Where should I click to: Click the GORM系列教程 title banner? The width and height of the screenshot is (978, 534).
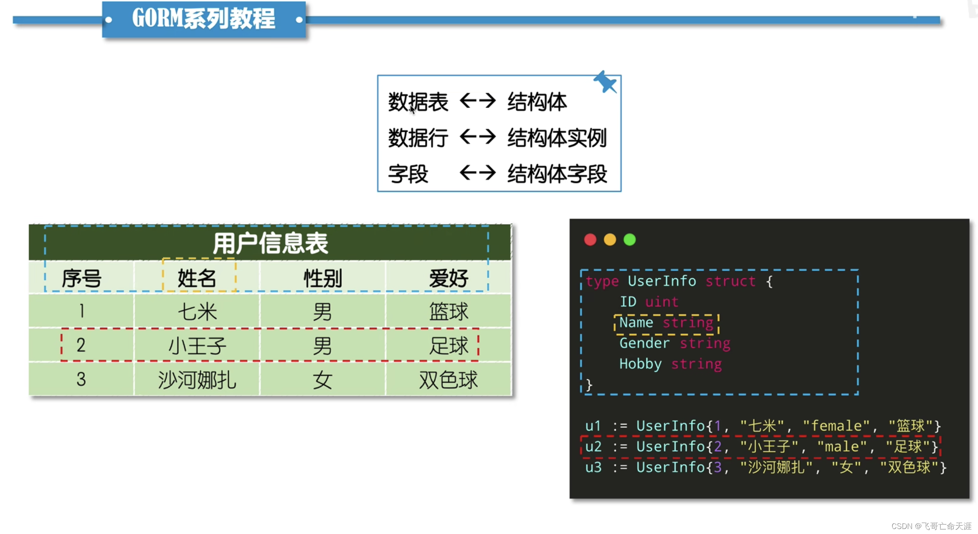[x=204, y=19]
